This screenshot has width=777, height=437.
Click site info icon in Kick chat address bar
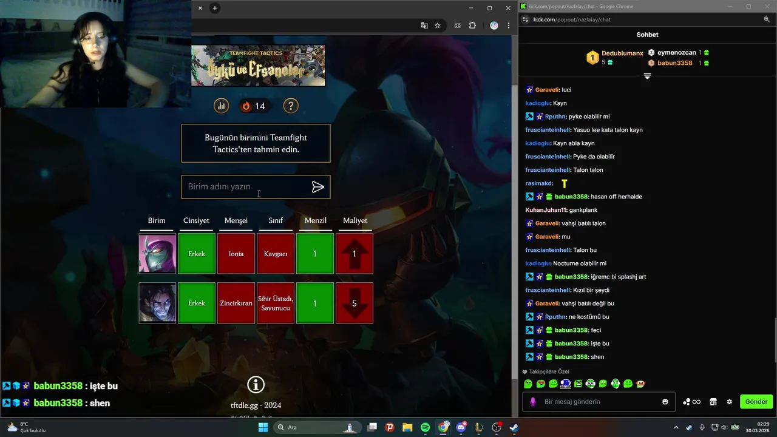[x=524, y=19]
